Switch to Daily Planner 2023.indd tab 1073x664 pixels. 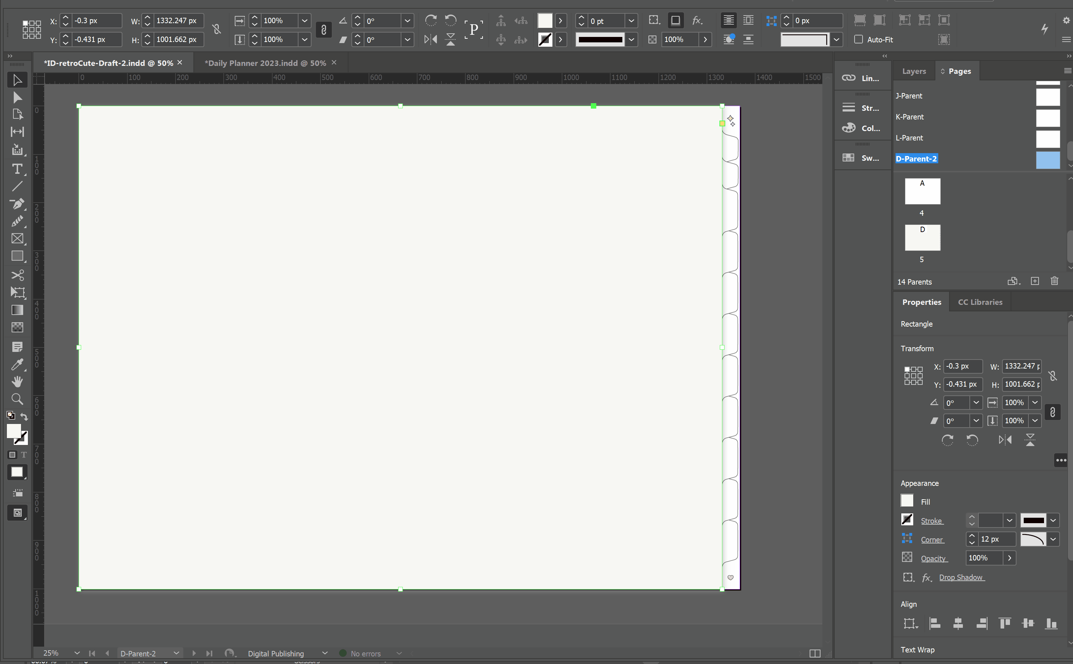(x=265, y=63)
